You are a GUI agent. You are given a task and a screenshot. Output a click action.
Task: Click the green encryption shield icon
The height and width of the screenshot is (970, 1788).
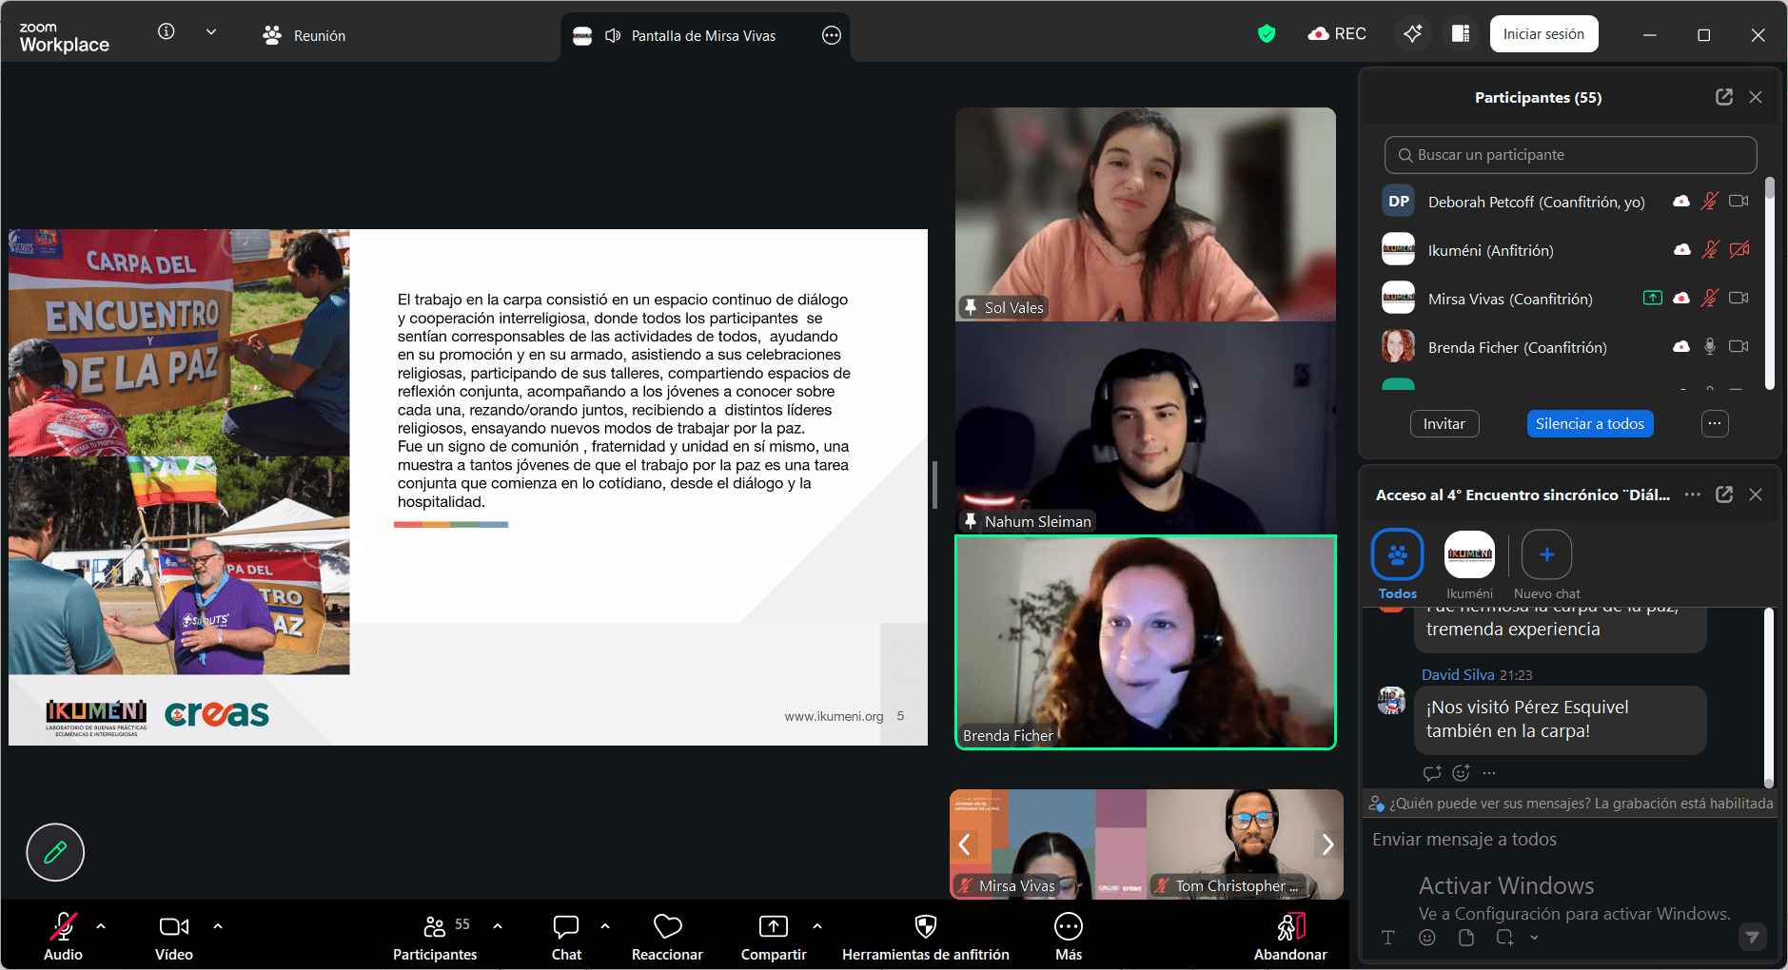(x=1267, y=34)
